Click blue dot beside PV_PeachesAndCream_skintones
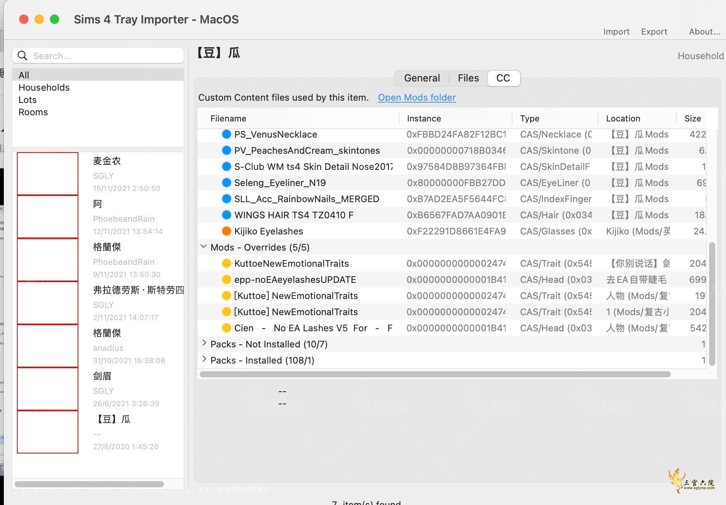The height and width of the screenshot is (505, 726). pyautogui.click(x=227, y=150)
